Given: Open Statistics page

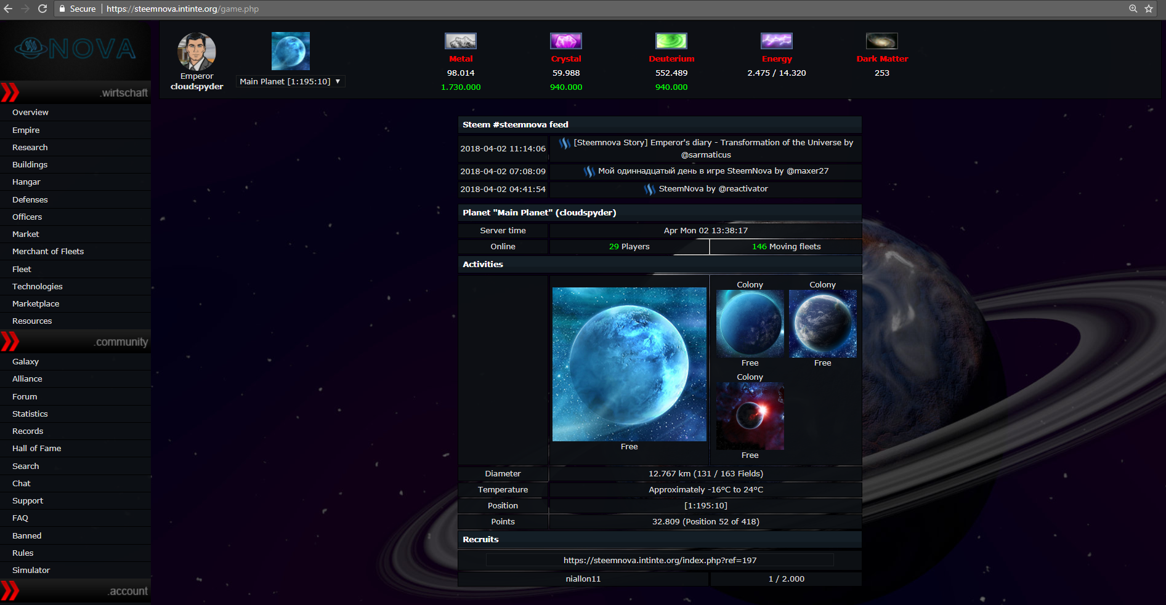Looking at the screenshot, I should pos(30,414).
